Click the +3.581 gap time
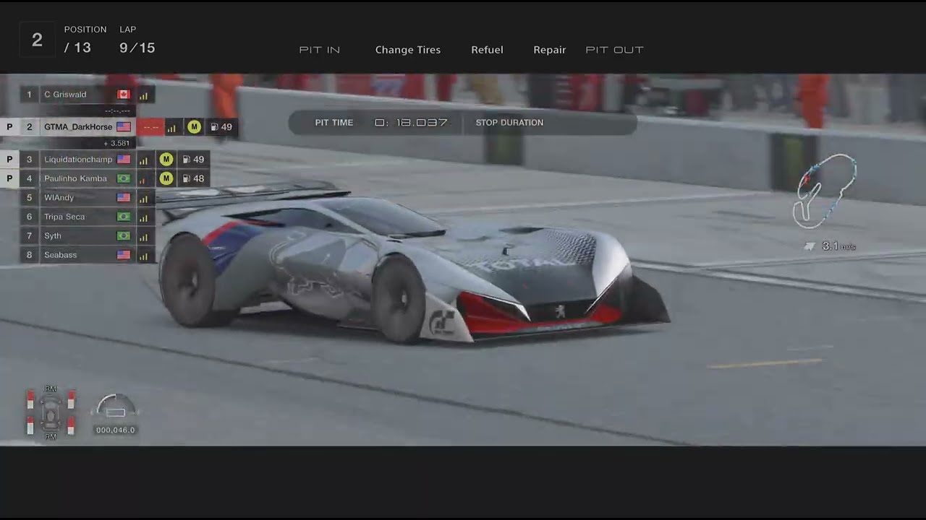This screenshot has width=926, height=520. click(x=116, y=143)
